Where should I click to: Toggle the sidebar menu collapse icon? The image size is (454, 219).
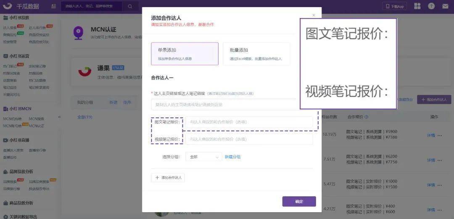coord(53,6)
